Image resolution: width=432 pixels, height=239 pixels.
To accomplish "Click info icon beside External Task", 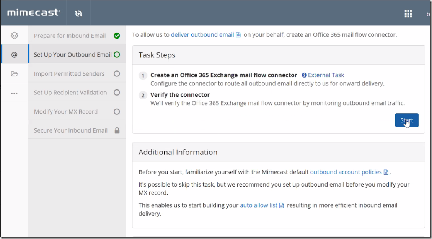I will click(x=304, y=75).
